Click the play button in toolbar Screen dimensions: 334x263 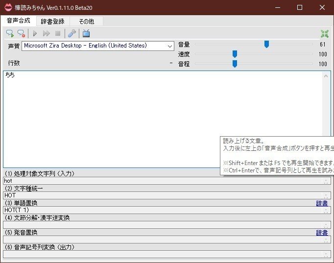point(35,33)
